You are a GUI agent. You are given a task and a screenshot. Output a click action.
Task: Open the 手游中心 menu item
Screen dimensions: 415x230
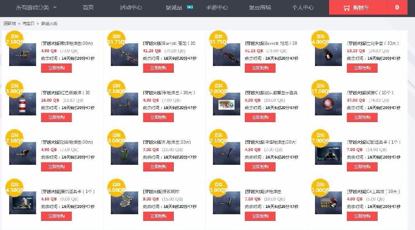217,7
